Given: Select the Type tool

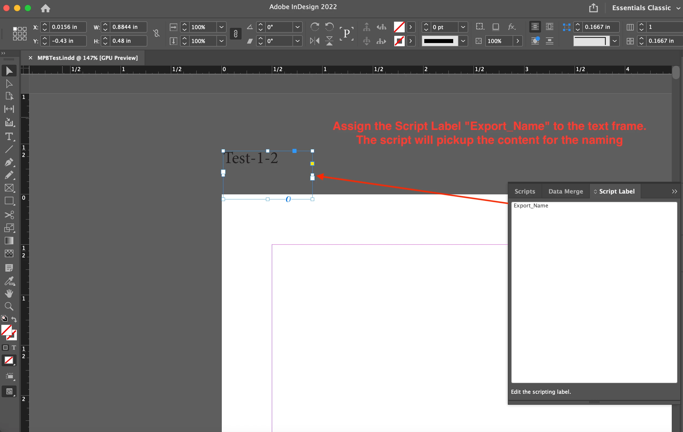Looking at the screenshot, I should pyautogui.click(x=9, y=137).
